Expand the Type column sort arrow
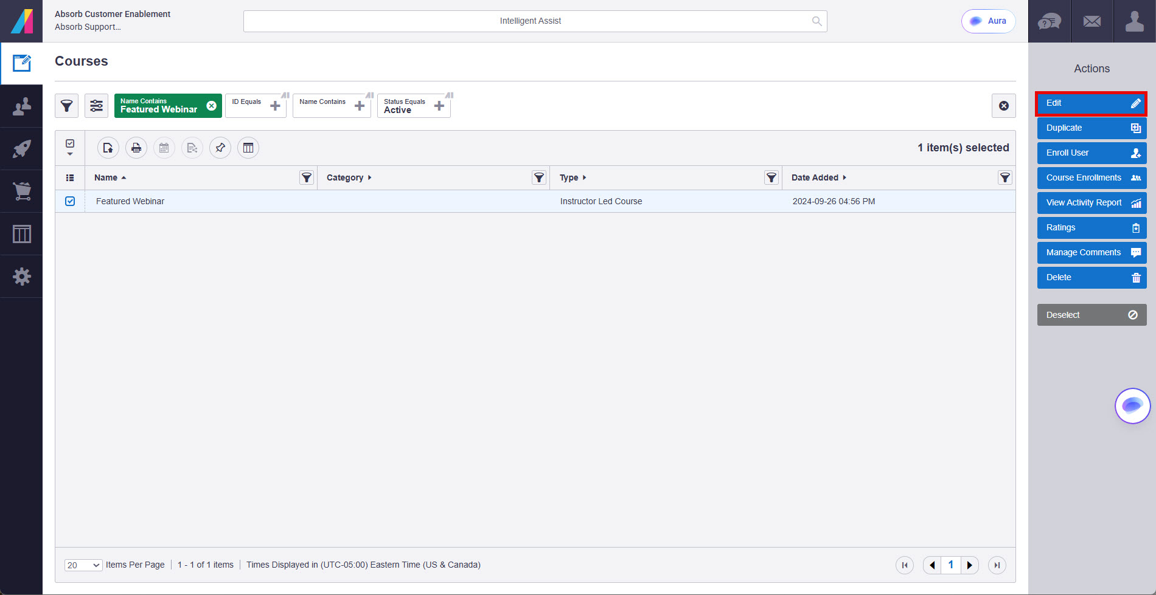 click(x=584, y=177)
